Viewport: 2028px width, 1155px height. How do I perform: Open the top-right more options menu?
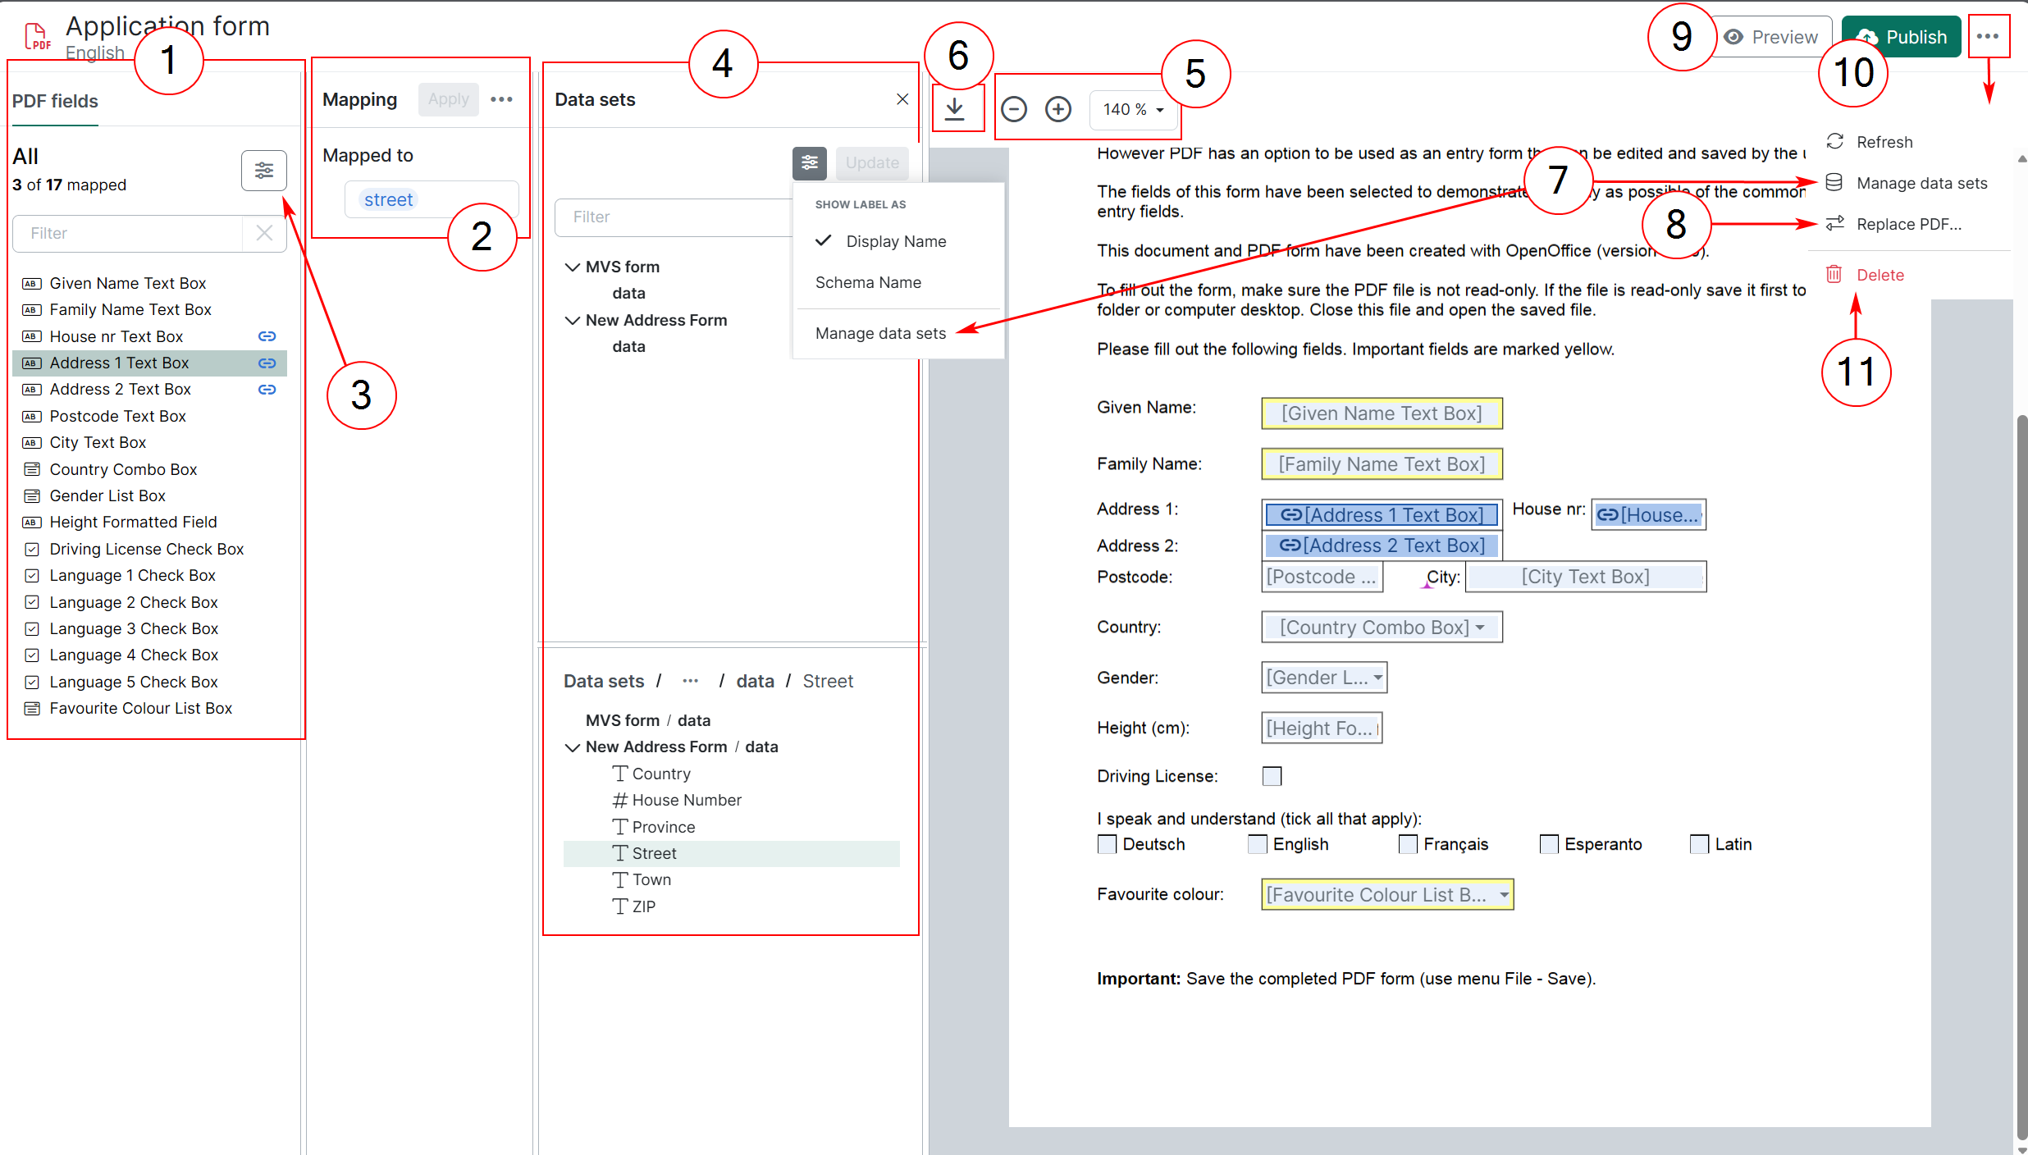tap(1988, 36)
